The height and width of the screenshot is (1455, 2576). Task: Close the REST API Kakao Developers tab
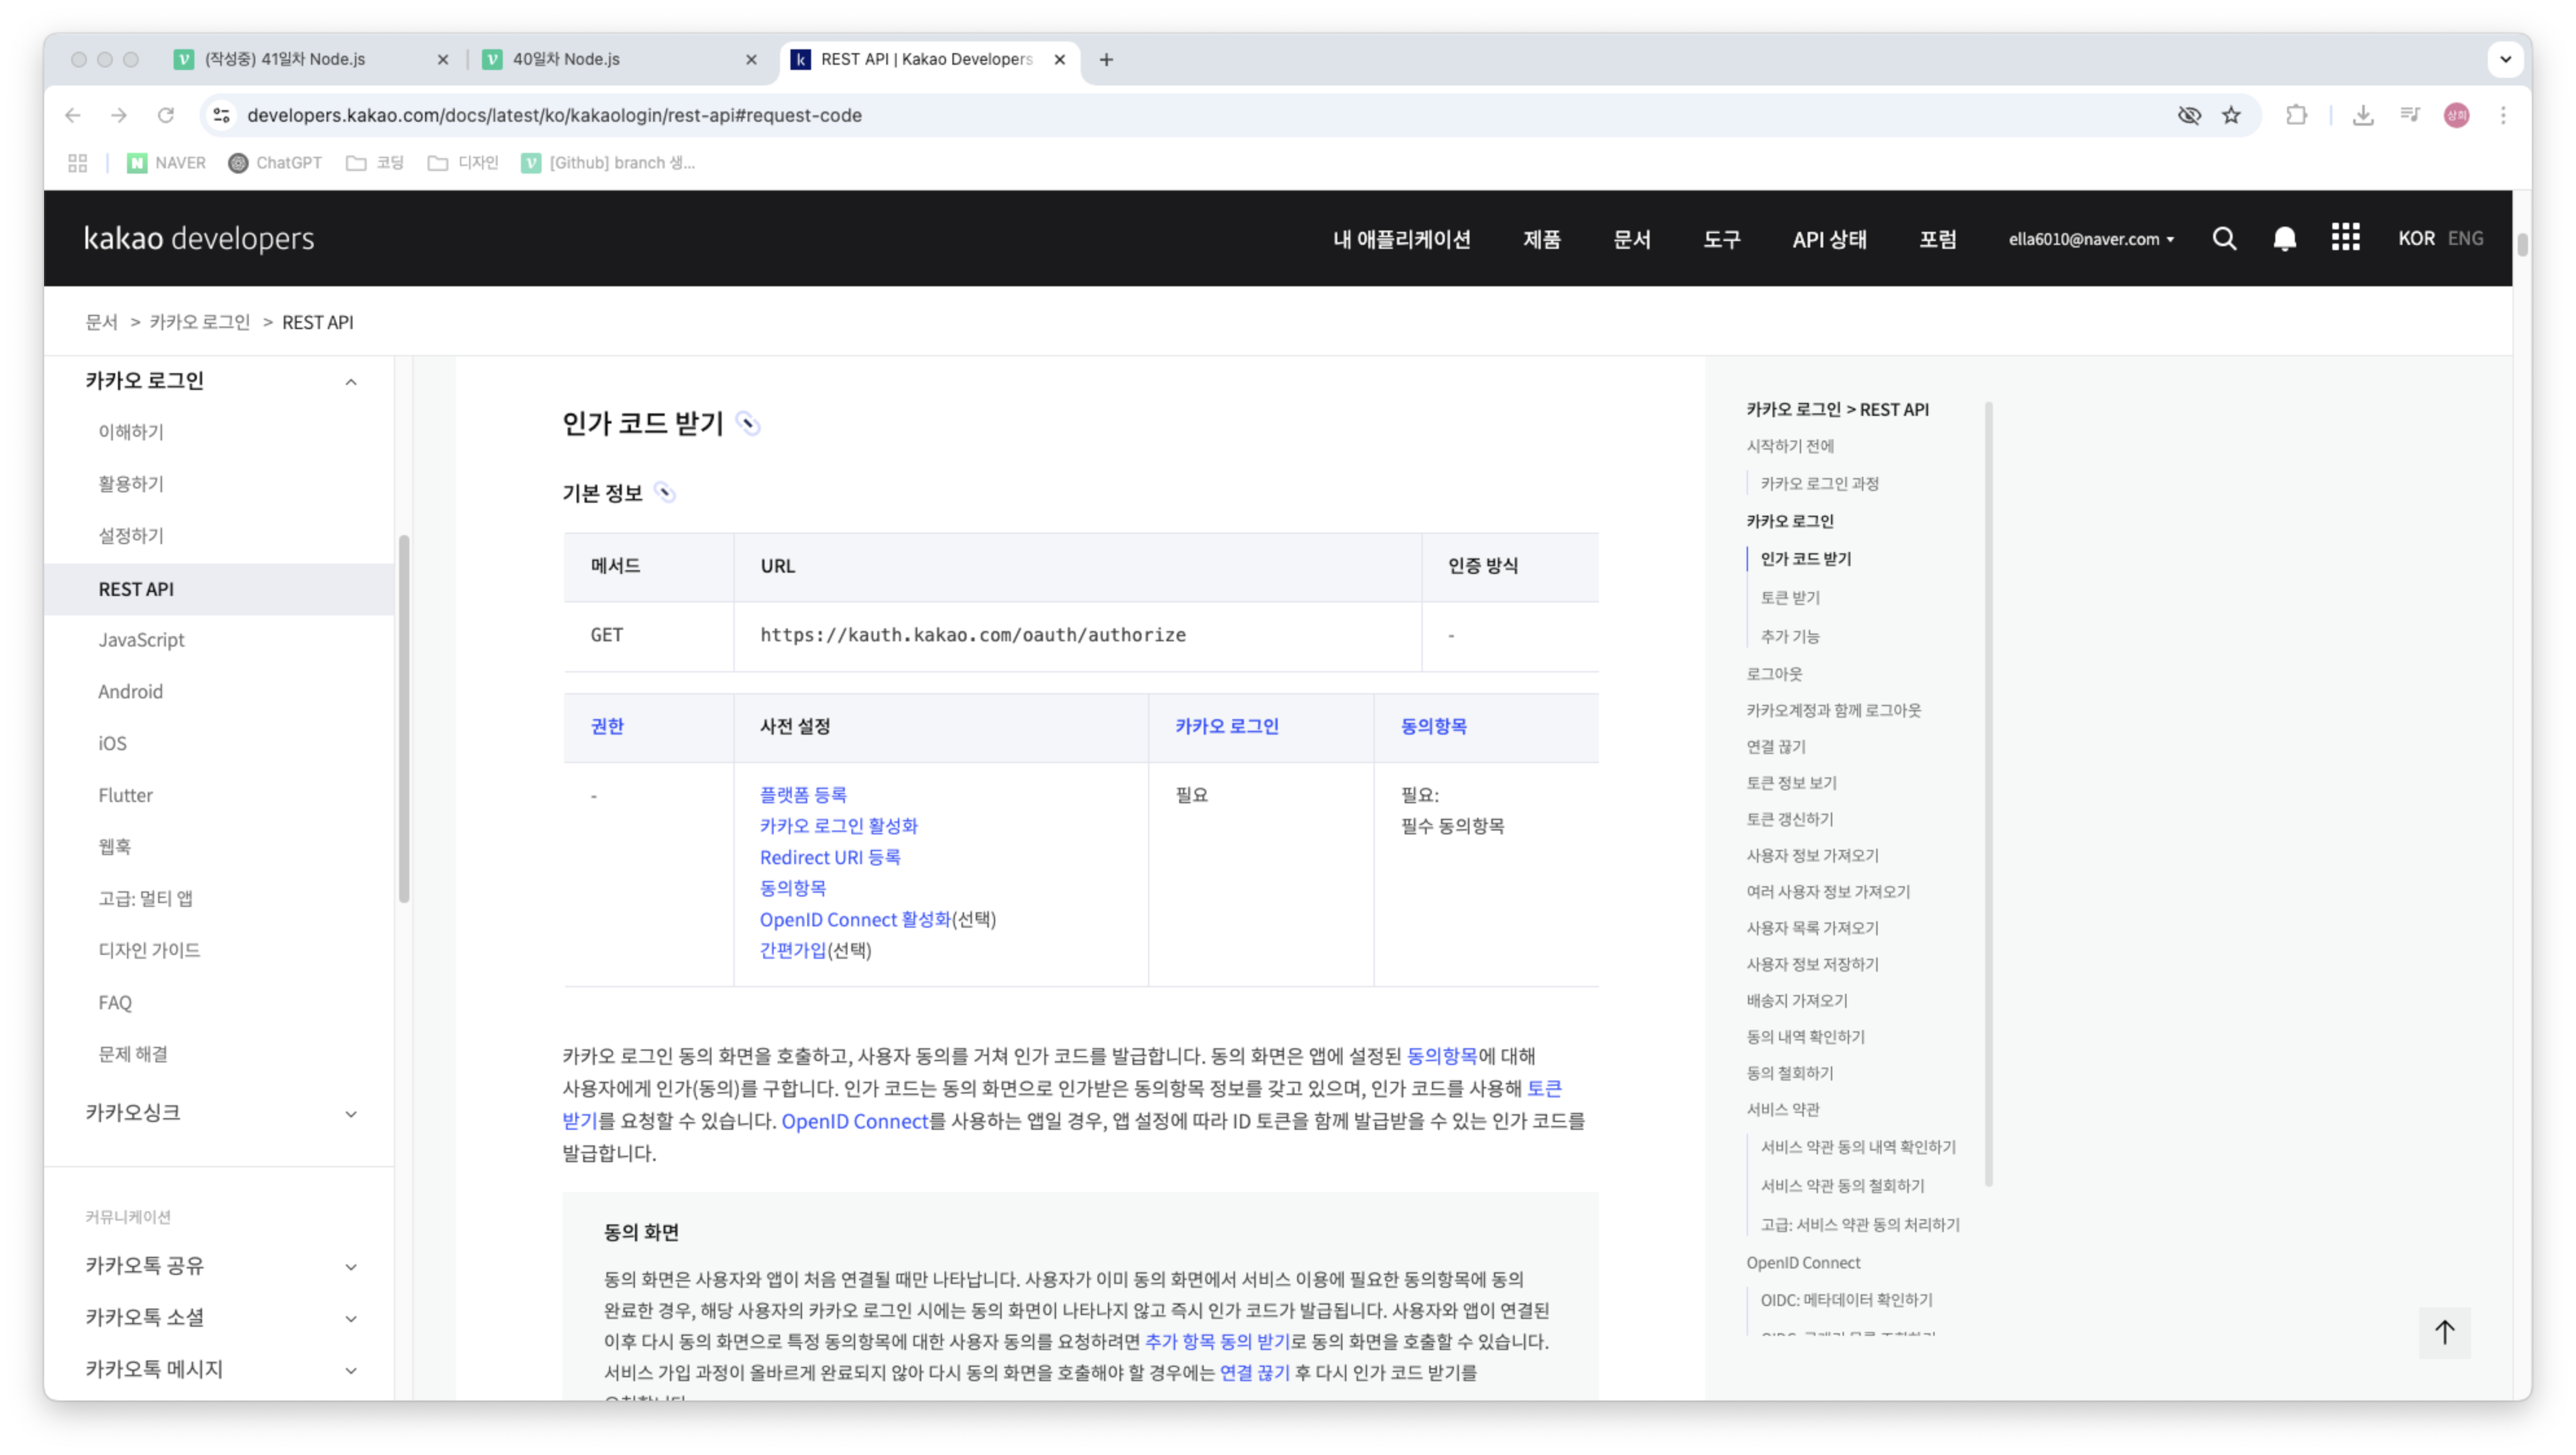1060,59
